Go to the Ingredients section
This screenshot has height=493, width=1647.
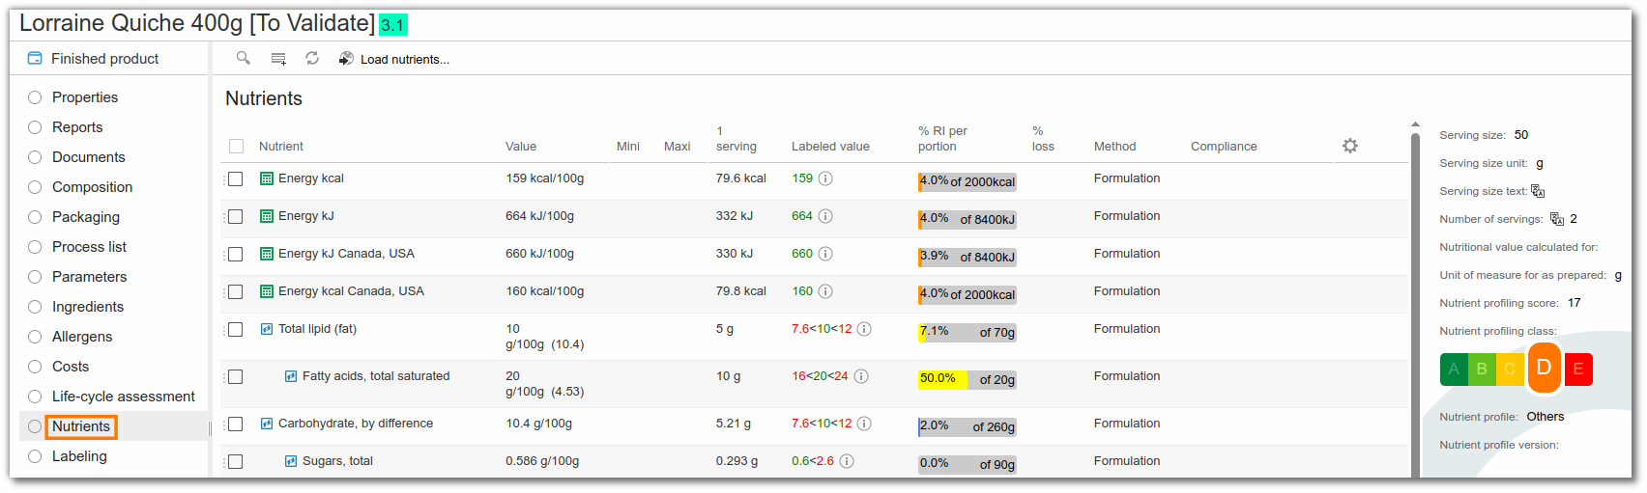point(88,307)
